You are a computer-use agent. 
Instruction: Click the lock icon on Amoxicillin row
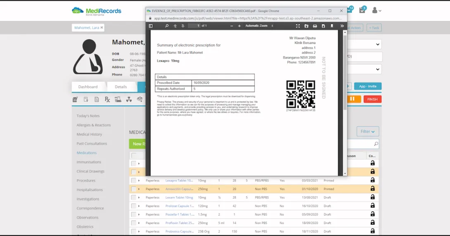372,189
